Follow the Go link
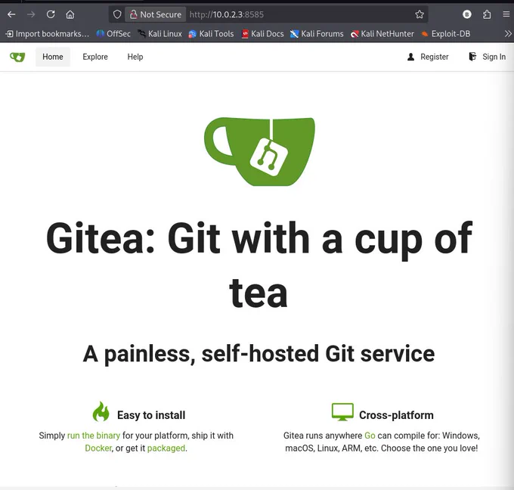The width and height of the screenshot is (514, 490). point(370,436)
